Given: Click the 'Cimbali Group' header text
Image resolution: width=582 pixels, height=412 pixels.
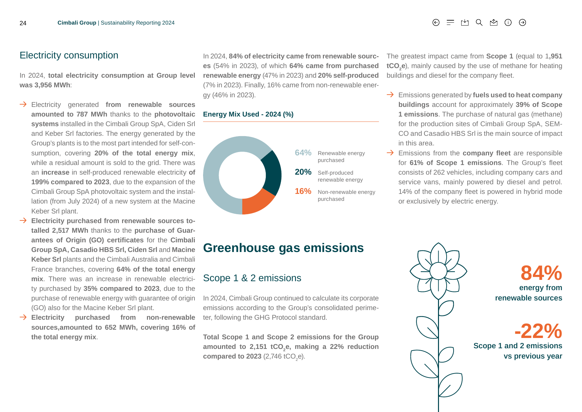Looking at the screenshot, I should [x=77, y=23].
